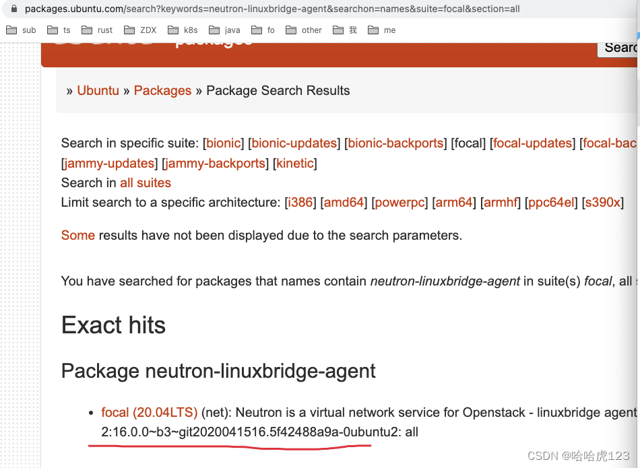Open the 'k8s' bookmarks folder
This screenshot has height=468, width=640.
(x=183, y=30)
